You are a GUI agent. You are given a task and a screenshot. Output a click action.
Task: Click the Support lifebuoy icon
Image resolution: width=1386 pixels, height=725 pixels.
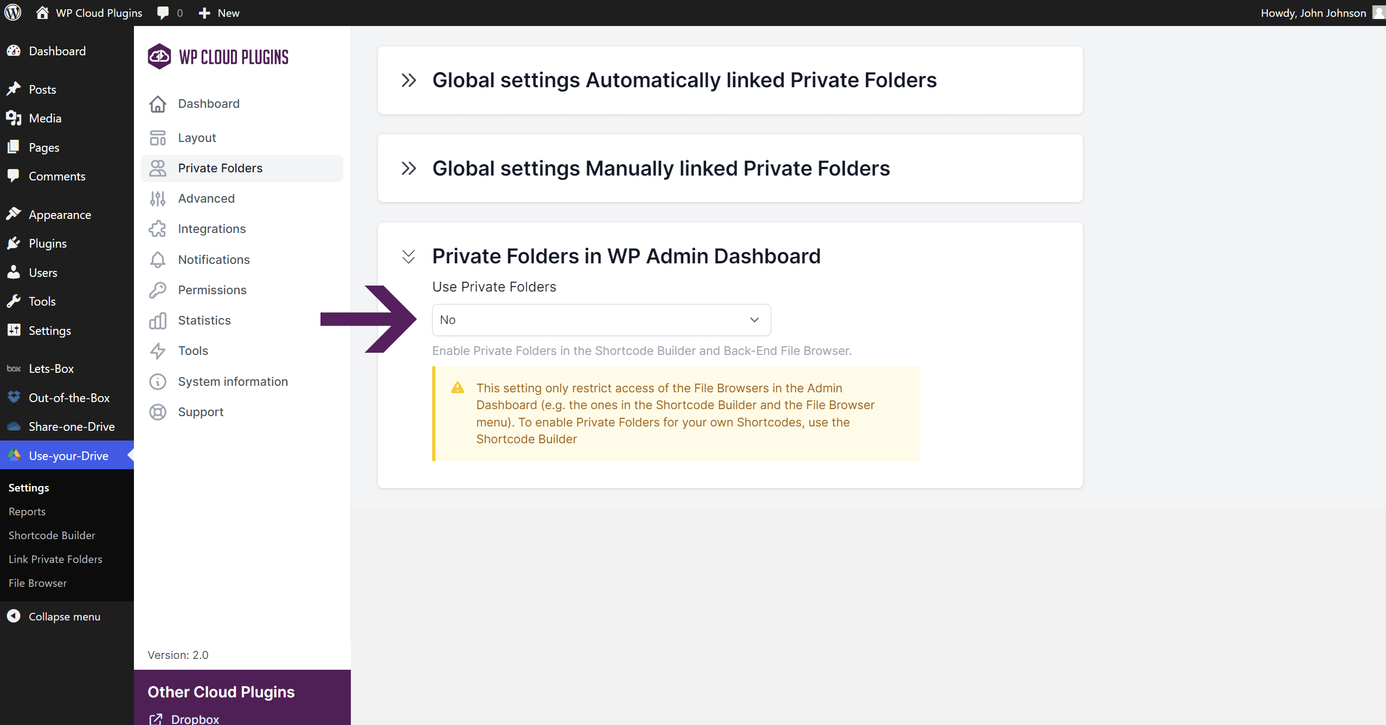[x=158, y=412]
